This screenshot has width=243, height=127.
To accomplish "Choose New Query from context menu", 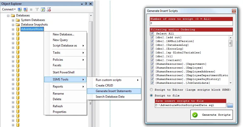I will [x=65, y=40].
